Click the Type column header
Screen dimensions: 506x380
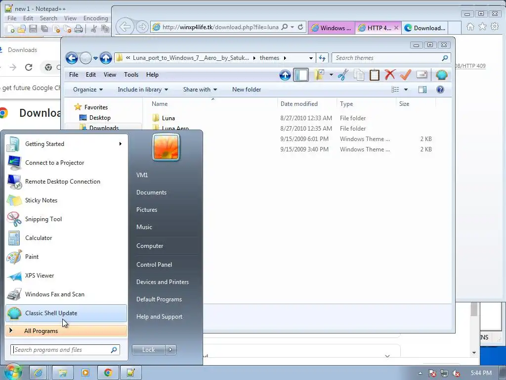point(366,104)
